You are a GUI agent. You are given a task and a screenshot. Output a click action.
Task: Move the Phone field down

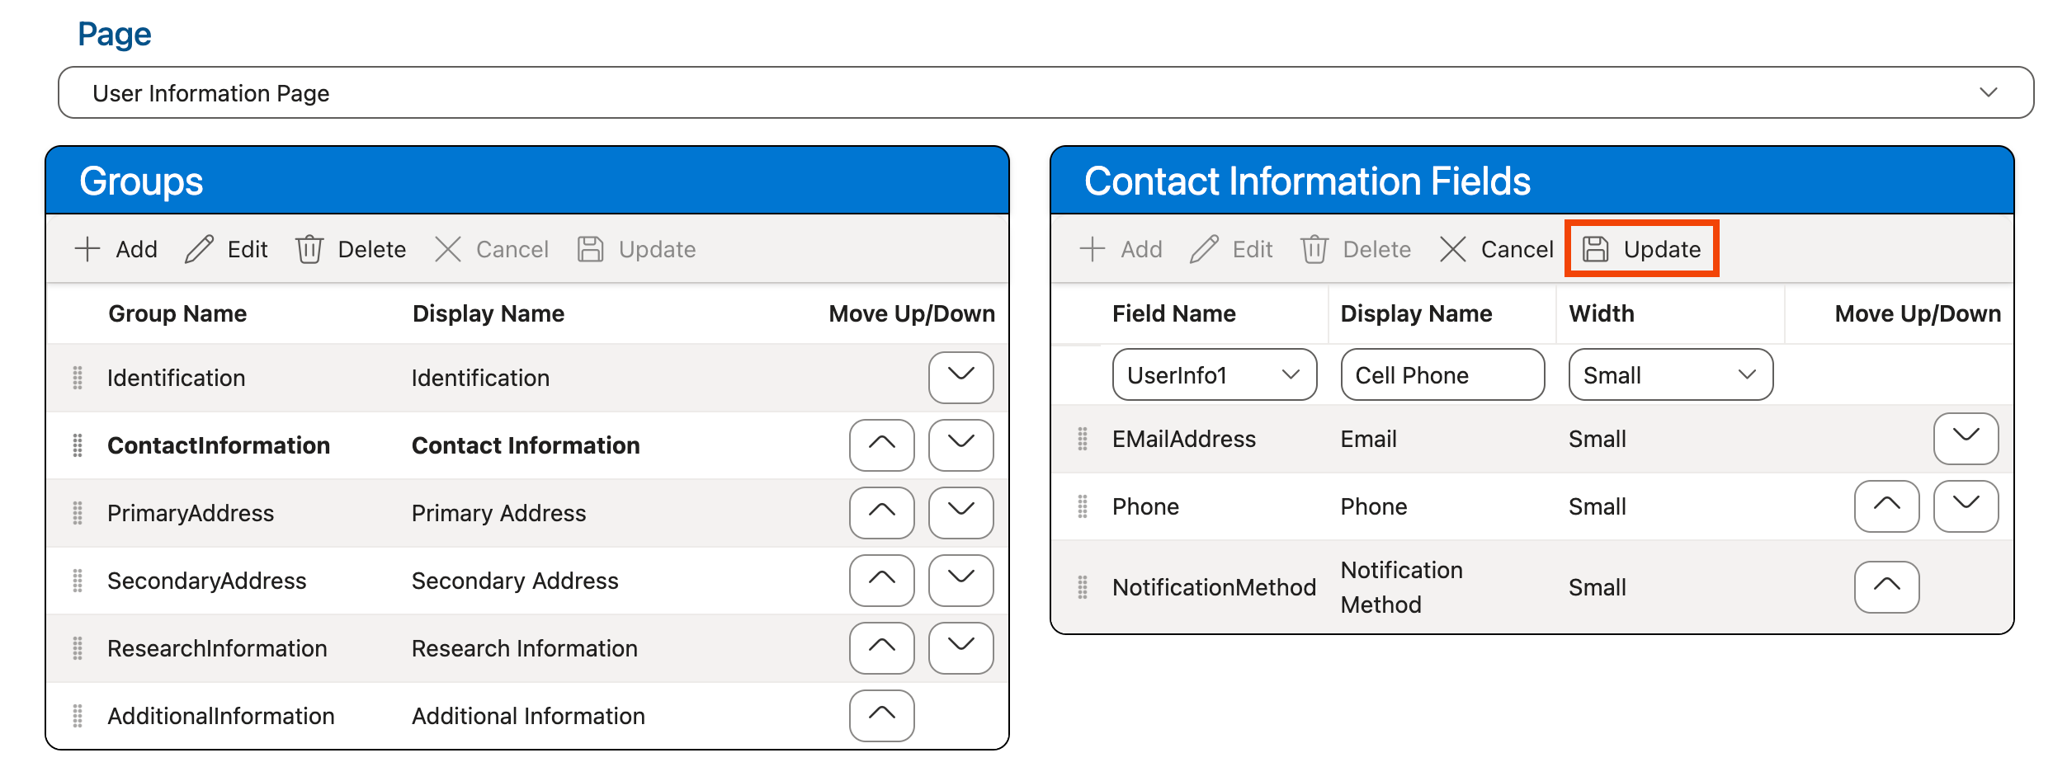pyautogui.click(x=1966, y=506)
